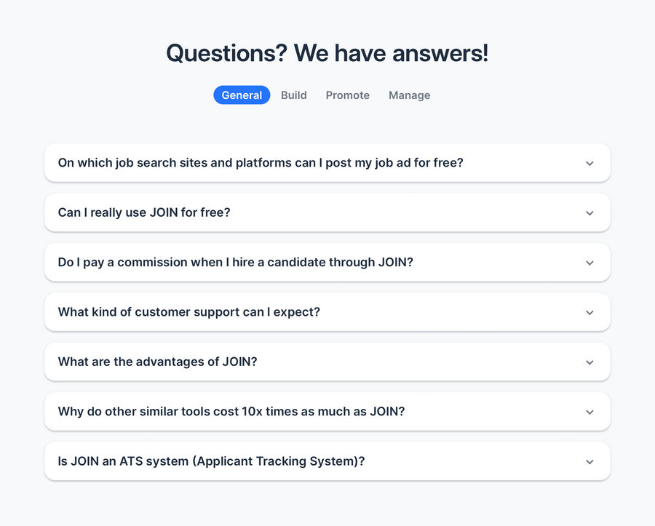Expand the free job posting sites question
The image size is (655, 526).
pos(589,163)
